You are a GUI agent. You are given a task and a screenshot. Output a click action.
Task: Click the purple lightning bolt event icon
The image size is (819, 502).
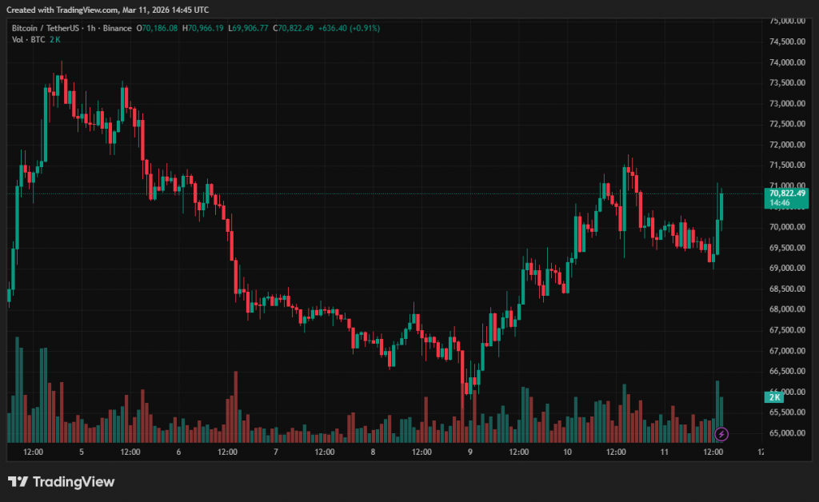coord(721,434)
